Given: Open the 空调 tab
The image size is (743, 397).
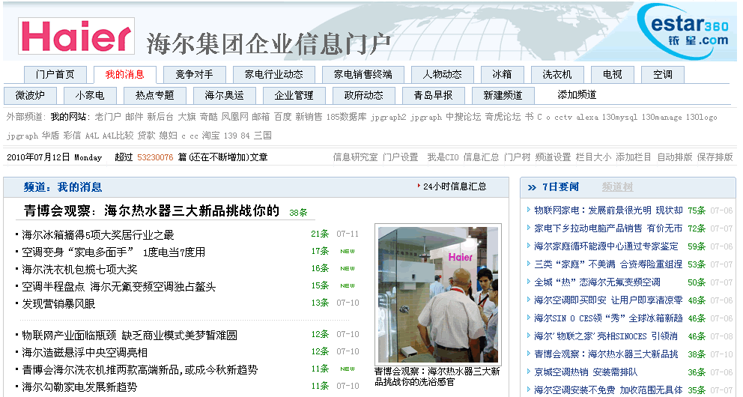Looking at the screenshot, I should (662, 74).
